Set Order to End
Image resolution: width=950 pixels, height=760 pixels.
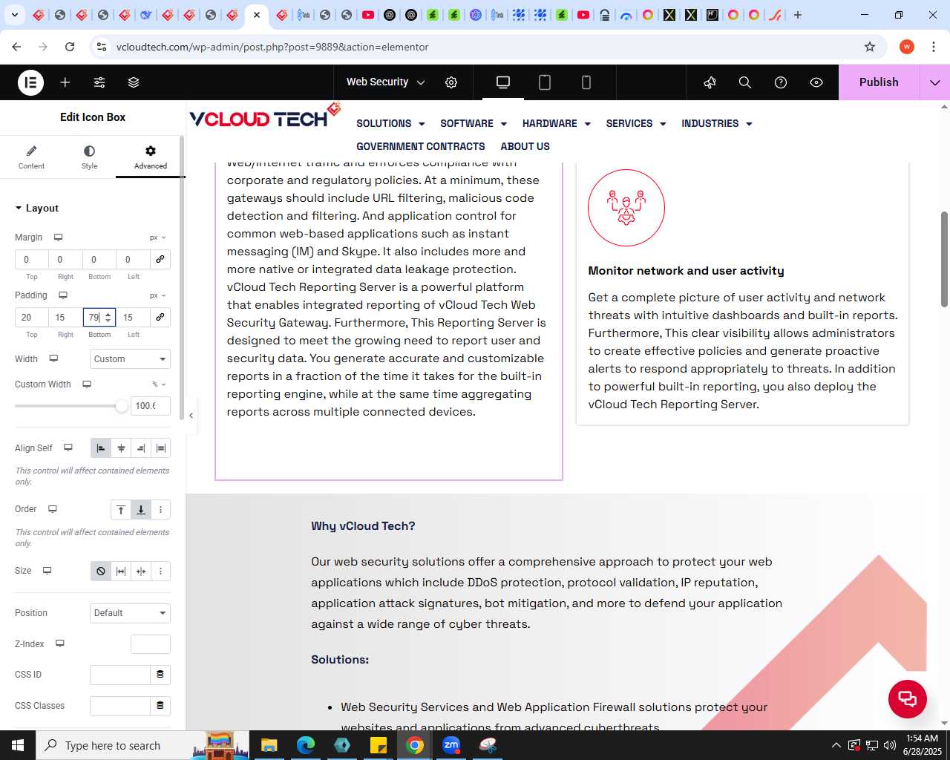coord(141,510)
